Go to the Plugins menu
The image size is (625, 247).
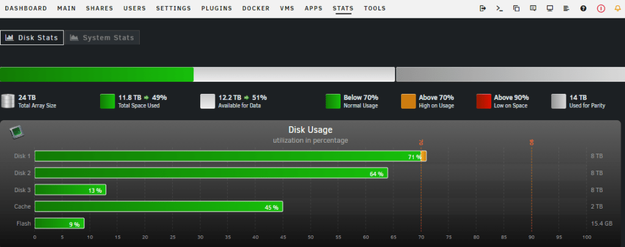pos(217,9)
